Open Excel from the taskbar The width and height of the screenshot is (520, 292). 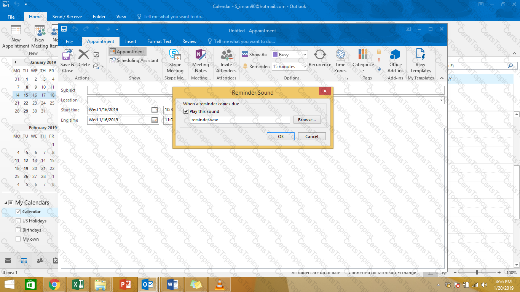[78, 284]
